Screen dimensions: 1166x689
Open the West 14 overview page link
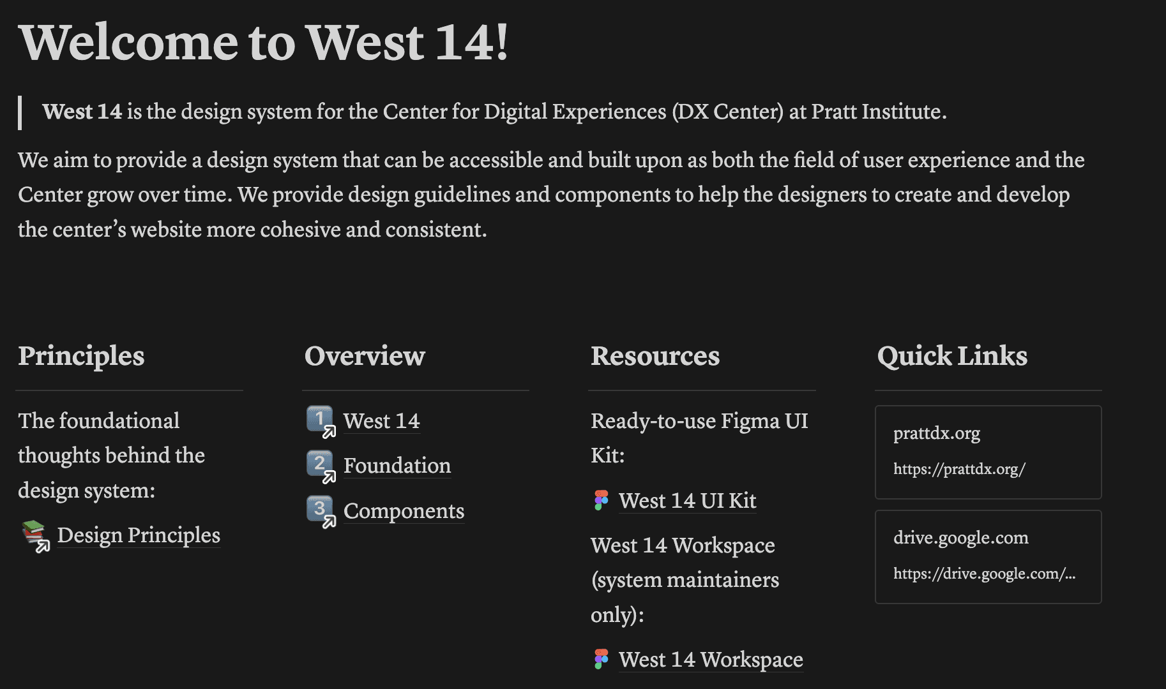pos(381,421)
